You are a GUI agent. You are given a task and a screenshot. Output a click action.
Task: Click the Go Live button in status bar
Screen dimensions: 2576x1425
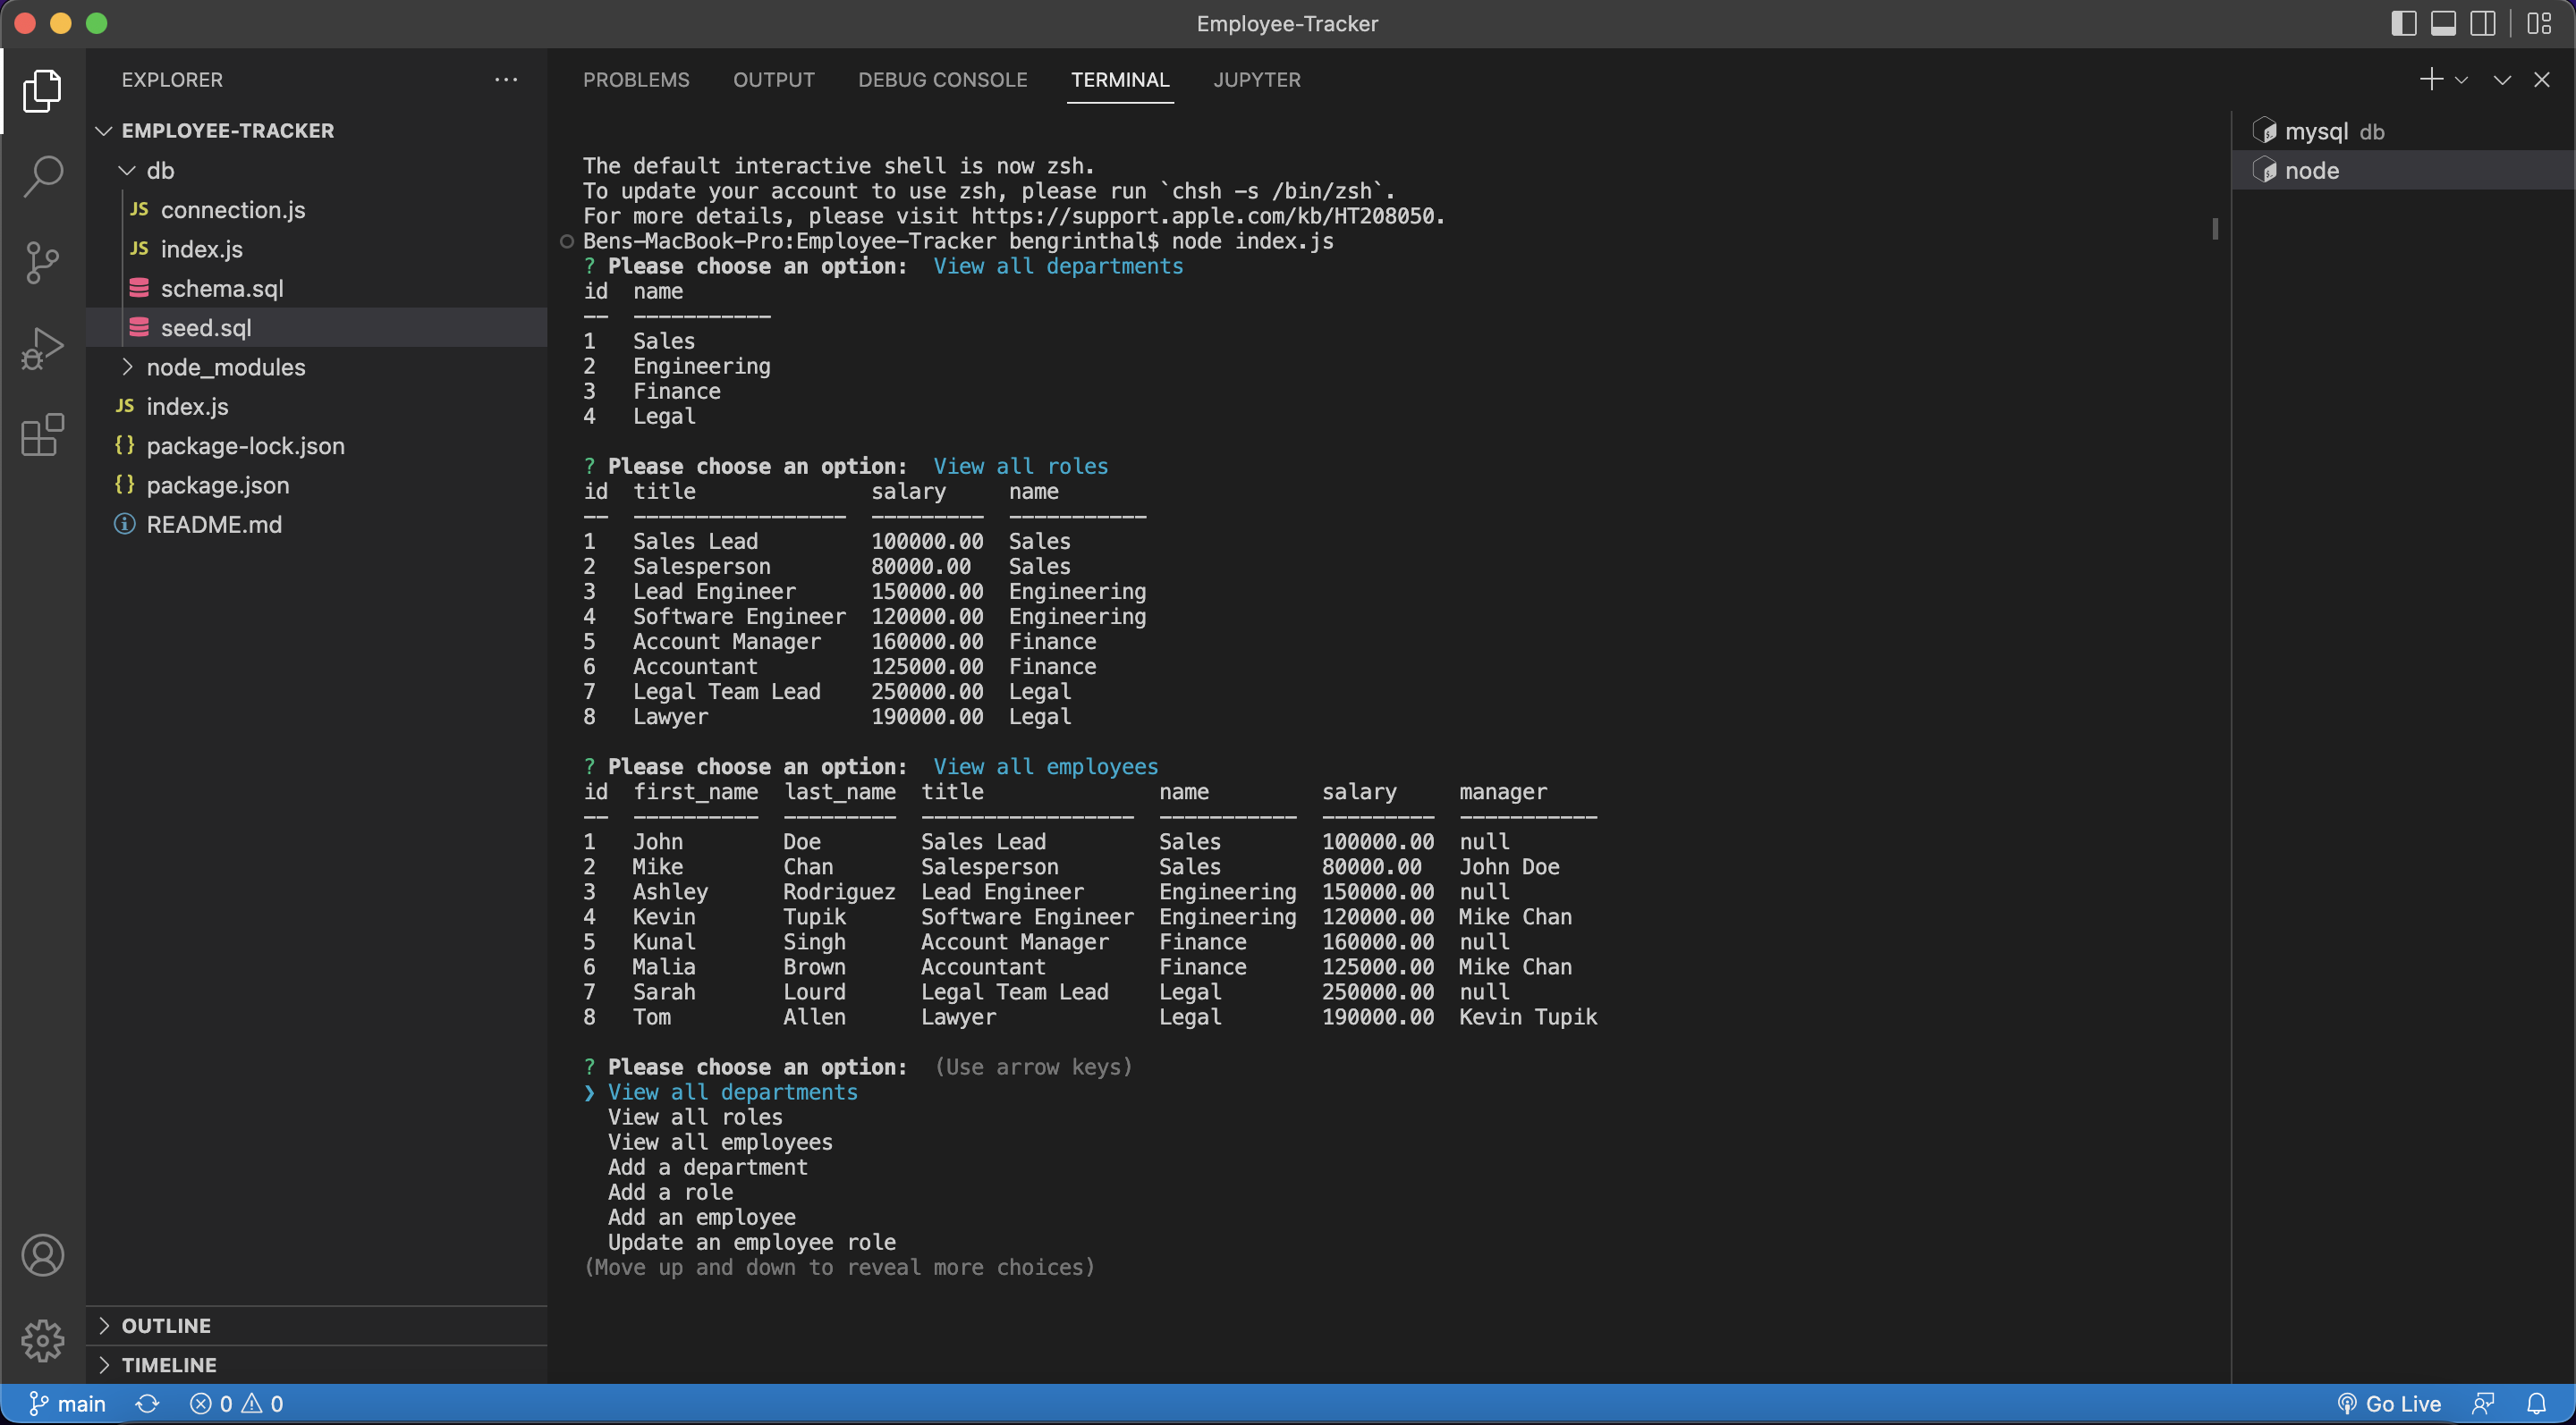point(2391,1403)
